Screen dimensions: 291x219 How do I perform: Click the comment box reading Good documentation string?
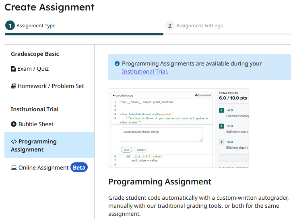pos(162,135)
